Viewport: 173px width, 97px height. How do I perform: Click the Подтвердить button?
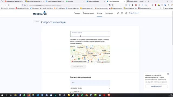tap(78, 67)
